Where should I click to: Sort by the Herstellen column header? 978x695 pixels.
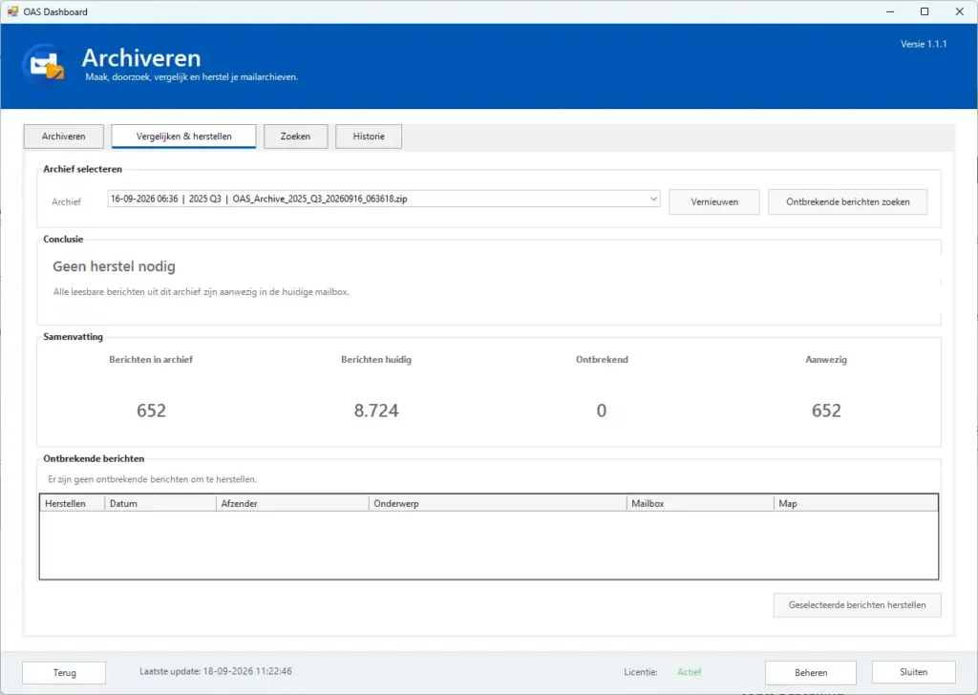(x=73, y=503)
